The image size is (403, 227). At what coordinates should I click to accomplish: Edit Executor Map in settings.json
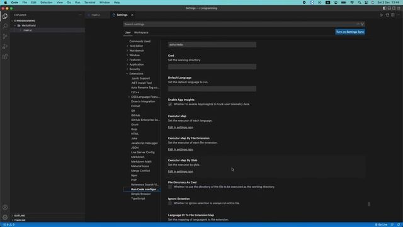pos(181,127)
